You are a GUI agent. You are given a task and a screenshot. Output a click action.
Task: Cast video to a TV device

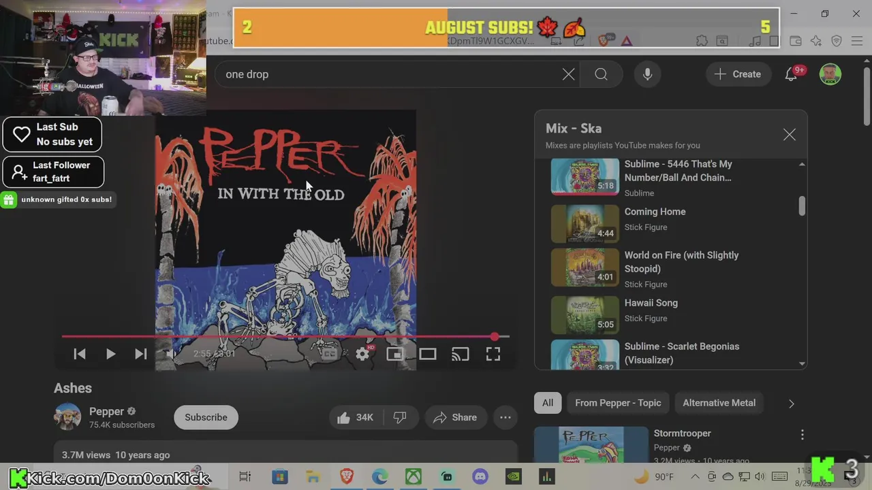coord(461,354)
